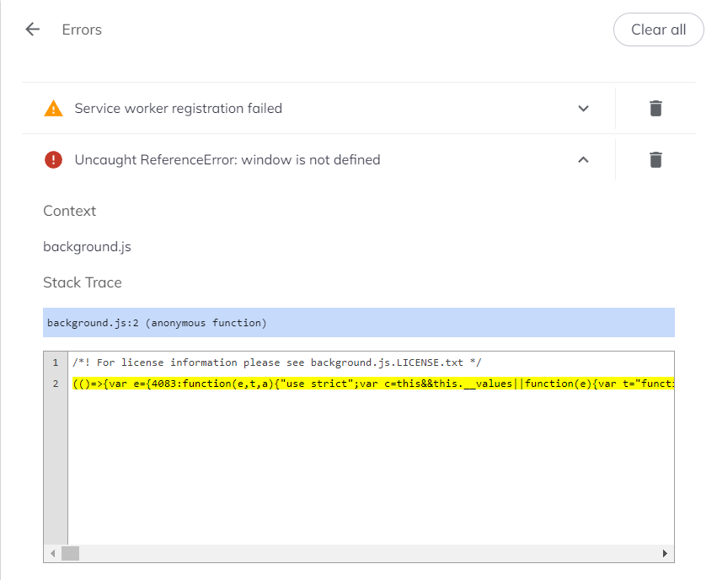This screenshot has width=717, height=580.
Task: Click the Errors page title
Action: pos(82,30)
